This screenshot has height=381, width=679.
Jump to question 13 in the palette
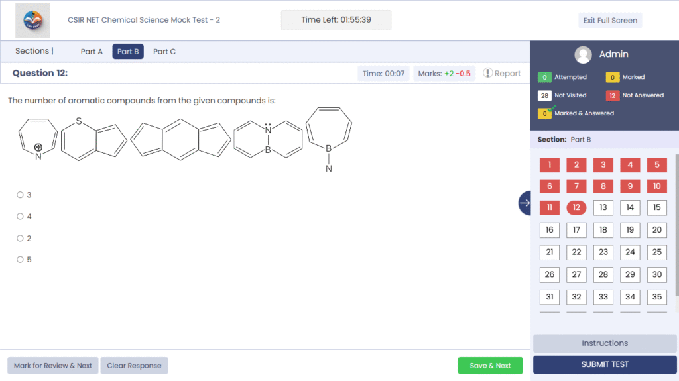point(603,207)
